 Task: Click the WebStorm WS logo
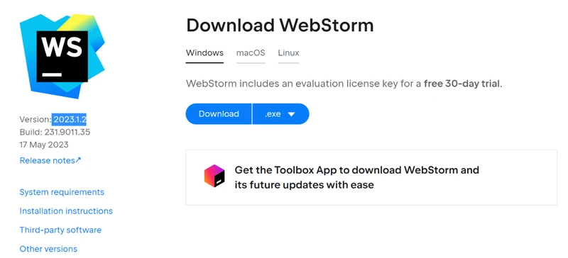[62, 56]
